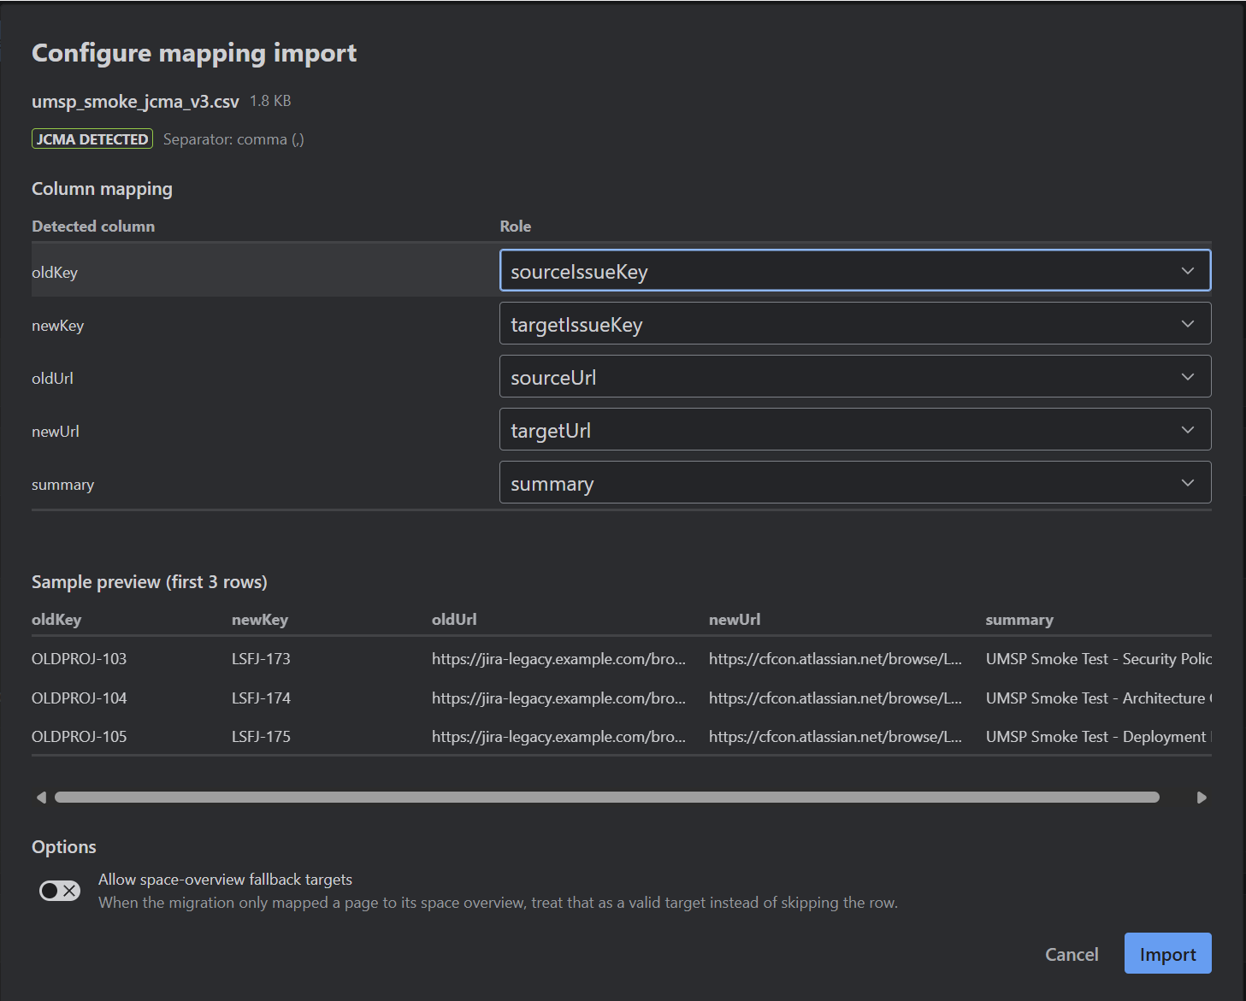Image resolution: width=1246 pixels, height=1001 pixels.
Task: Click the oldKey preview table header
Action: point(56,620)
